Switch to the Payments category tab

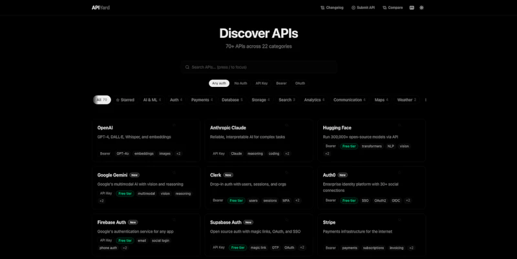202,100
